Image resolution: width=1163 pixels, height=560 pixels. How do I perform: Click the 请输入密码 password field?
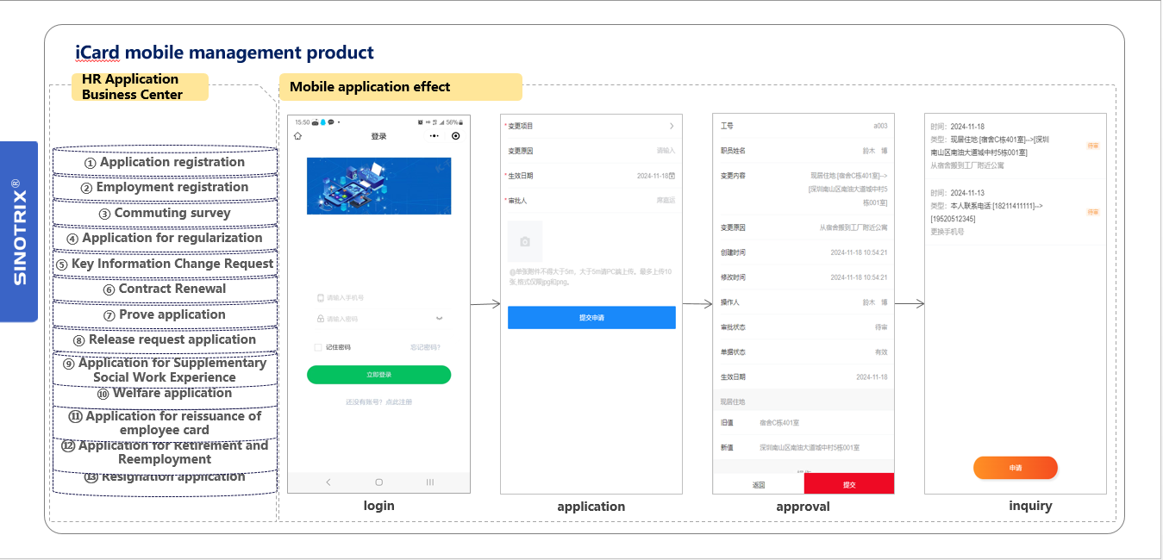coord(378,319)
